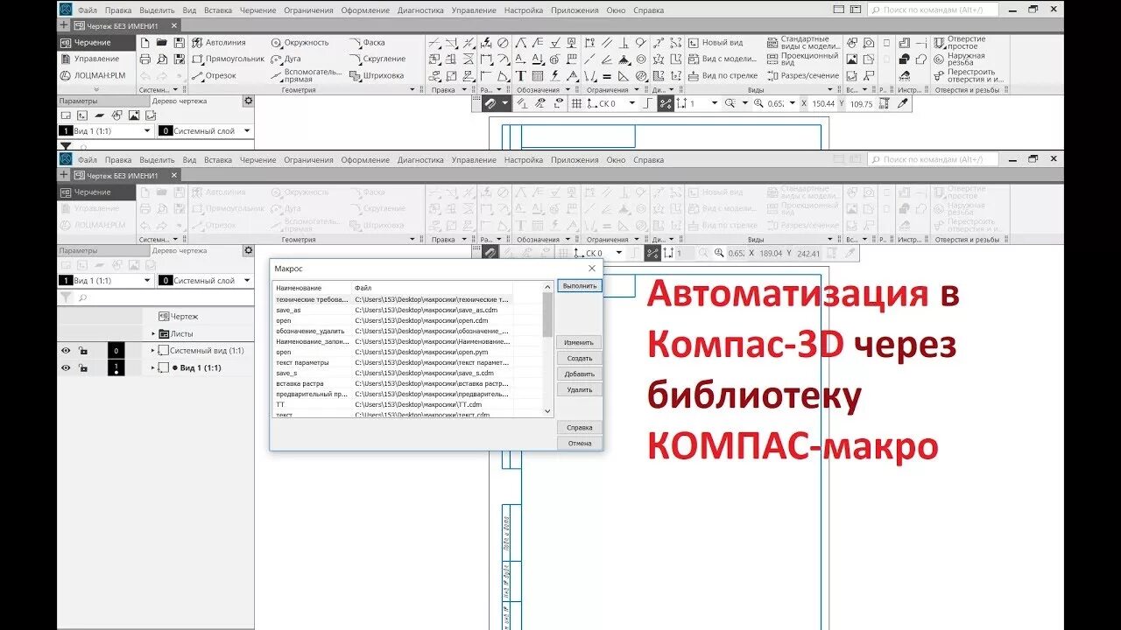The height and width of the screenshot is (630, 1121).
Task: Toggle ortho mode icon in top window toolbar
Action: [x=647, y=103]
